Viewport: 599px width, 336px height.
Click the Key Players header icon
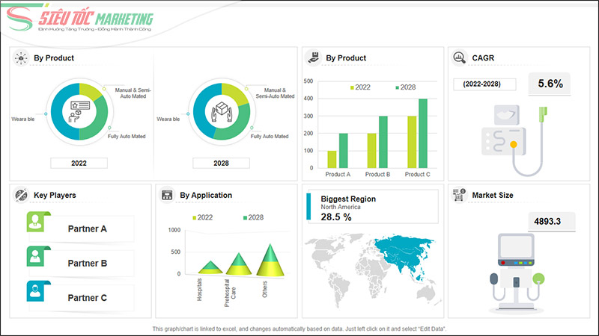tap(21, 195)
